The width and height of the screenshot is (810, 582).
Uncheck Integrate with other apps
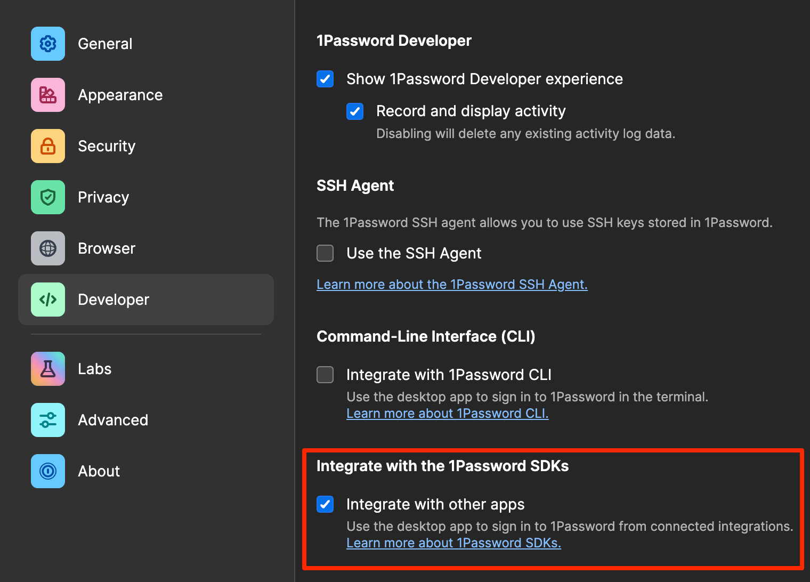[x=325, y=504]
